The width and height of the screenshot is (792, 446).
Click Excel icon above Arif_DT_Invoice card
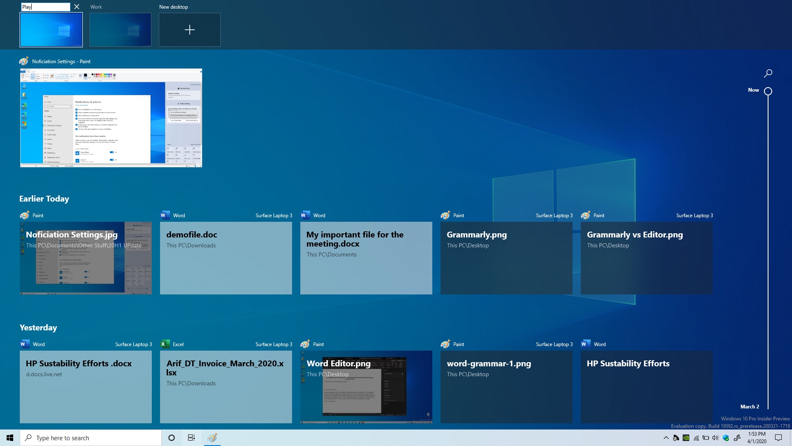(165, 344)
